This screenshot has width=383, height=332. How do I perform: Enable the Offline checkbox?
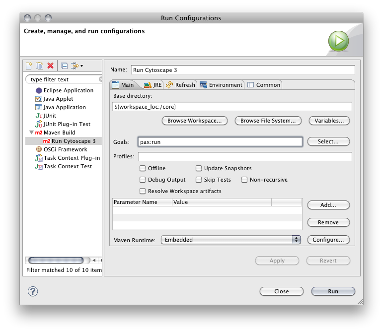[143, 168]
